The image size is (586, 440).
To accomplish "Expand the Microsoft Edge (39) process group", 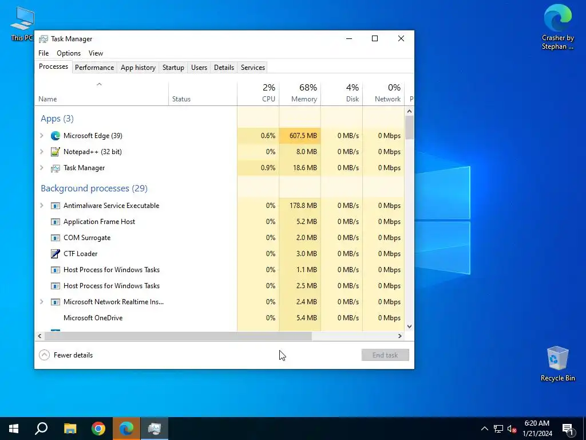I will point(42,136).
